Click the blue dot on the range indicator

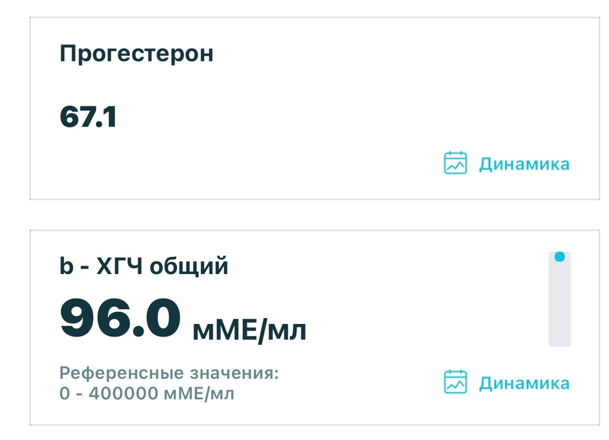[560, 257]
